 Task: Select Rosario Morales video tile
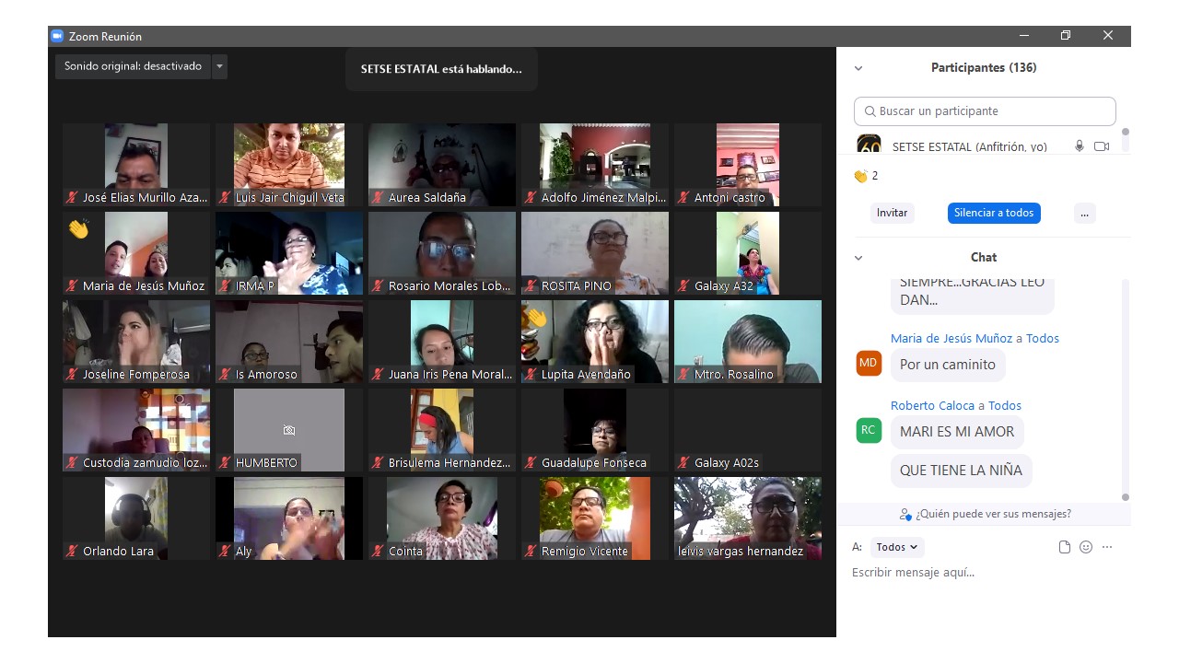click(x=442, y=253)
